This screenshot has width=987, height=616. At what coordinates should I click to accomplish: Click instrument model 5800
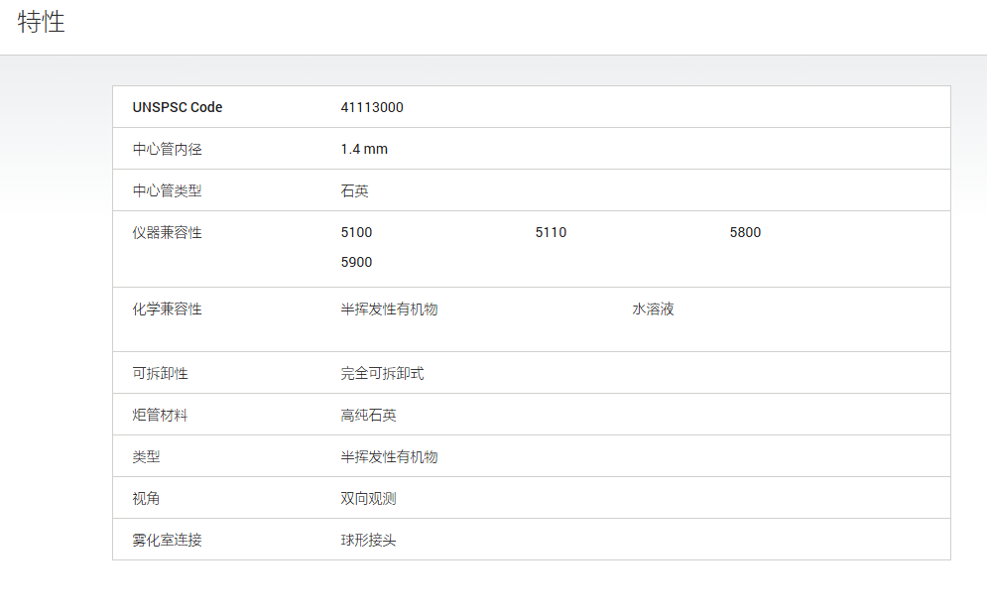[x=745, y=233]
